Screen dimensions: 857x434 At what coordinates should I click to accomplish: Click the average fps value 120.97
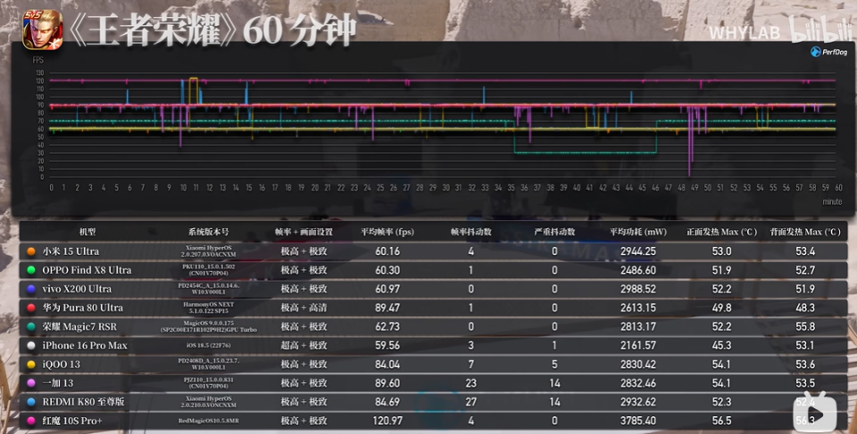(387, 421)
